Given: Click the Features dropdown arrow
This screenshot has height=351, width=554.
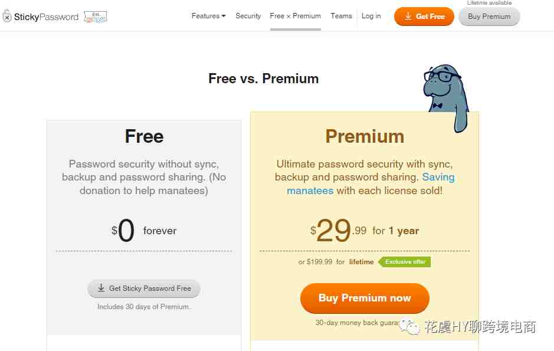Looking at the screenshot, I should pyautogui.click(x=223, y=17).
